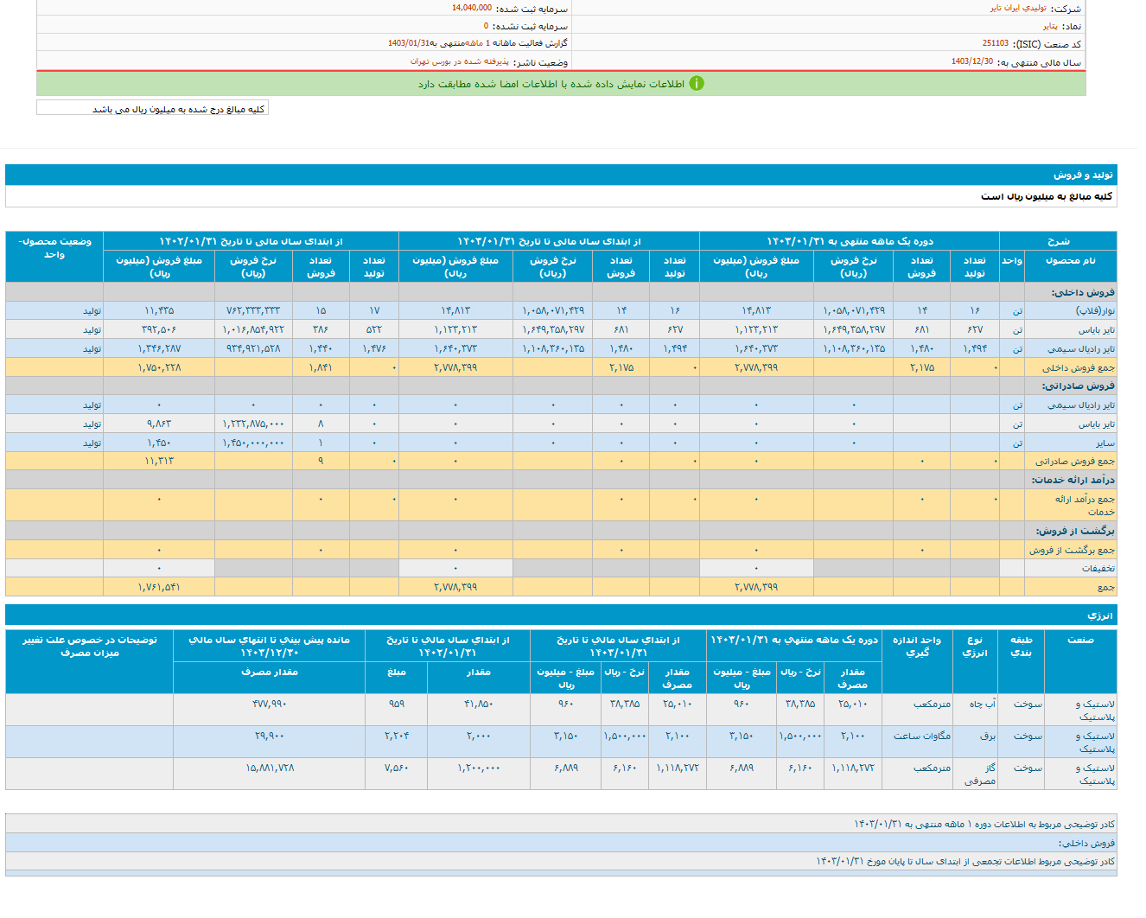Select the نوار(فلاپ) product row name

[1094, 311]
